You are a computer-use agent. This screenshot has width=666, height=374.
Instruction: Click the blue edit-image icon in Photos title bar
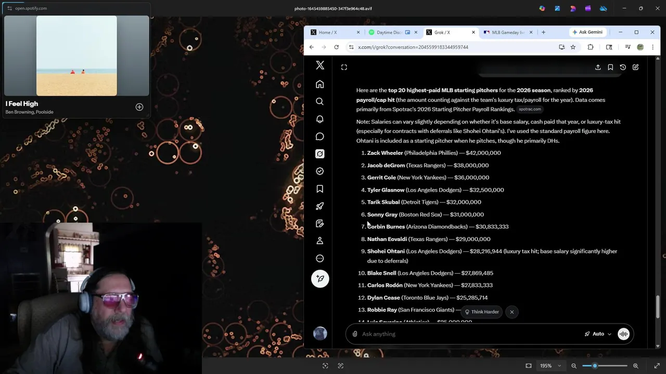coord(557,8)
